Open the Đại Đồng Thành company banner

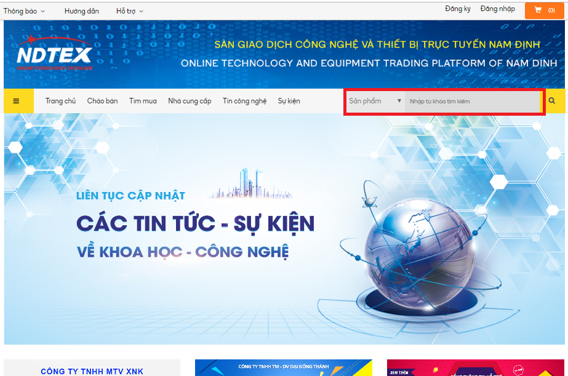284,367
